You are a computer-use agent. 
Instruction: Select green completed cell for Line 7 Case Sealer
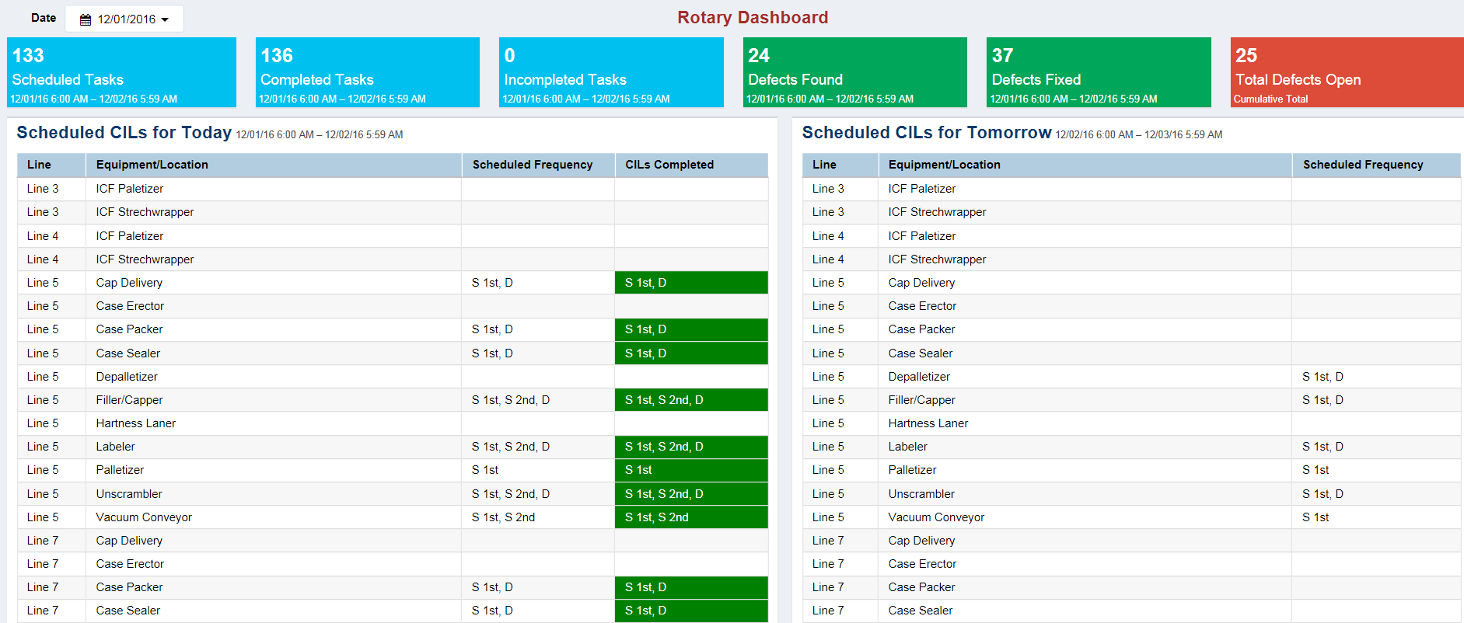[691, 611]
